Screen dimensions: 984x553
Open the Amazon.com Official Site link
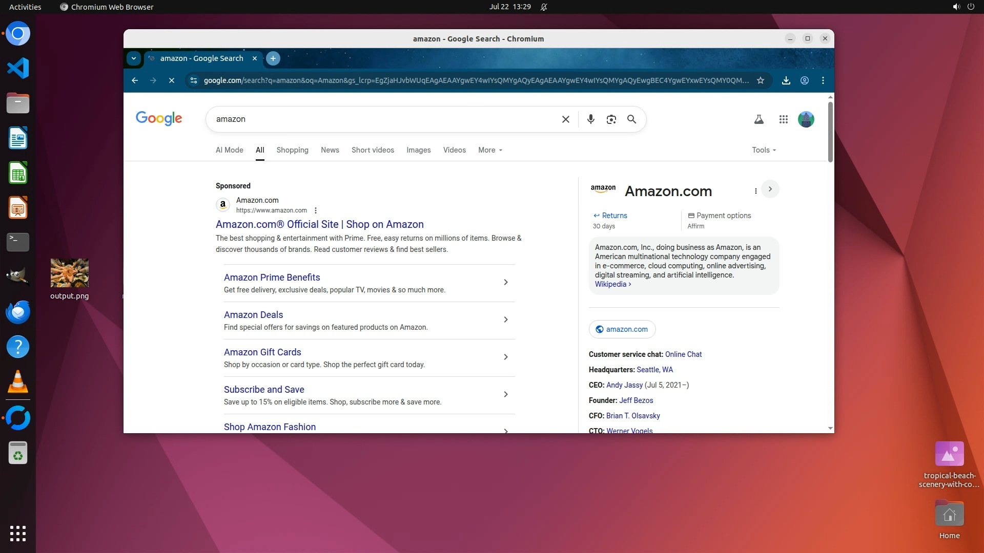coord(319,224)
